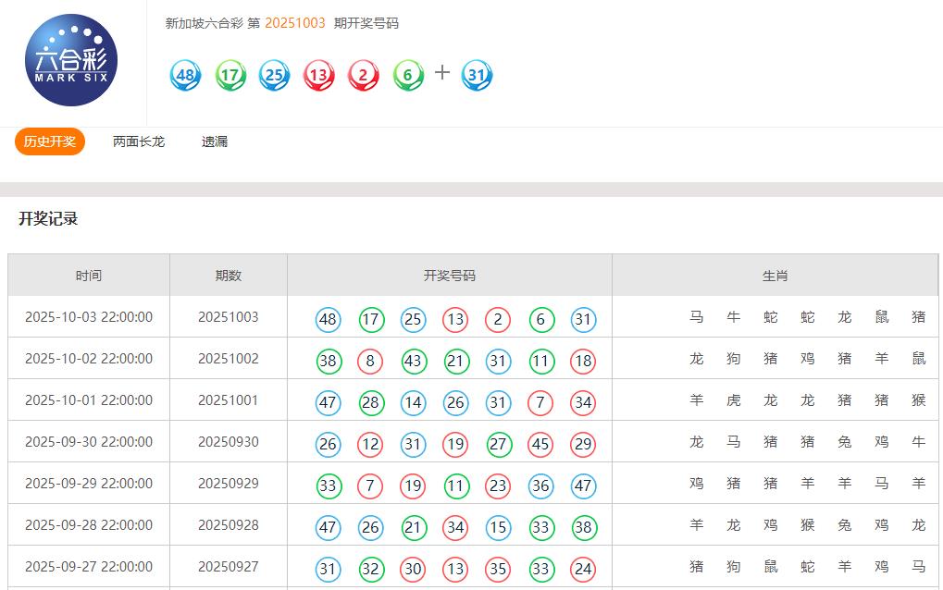Image resolution: width=943 pixels, height=590 pixels.
Task: Click the special number ball 31 after plus sign
Action: pyautogui.click(x=477, y=75)
